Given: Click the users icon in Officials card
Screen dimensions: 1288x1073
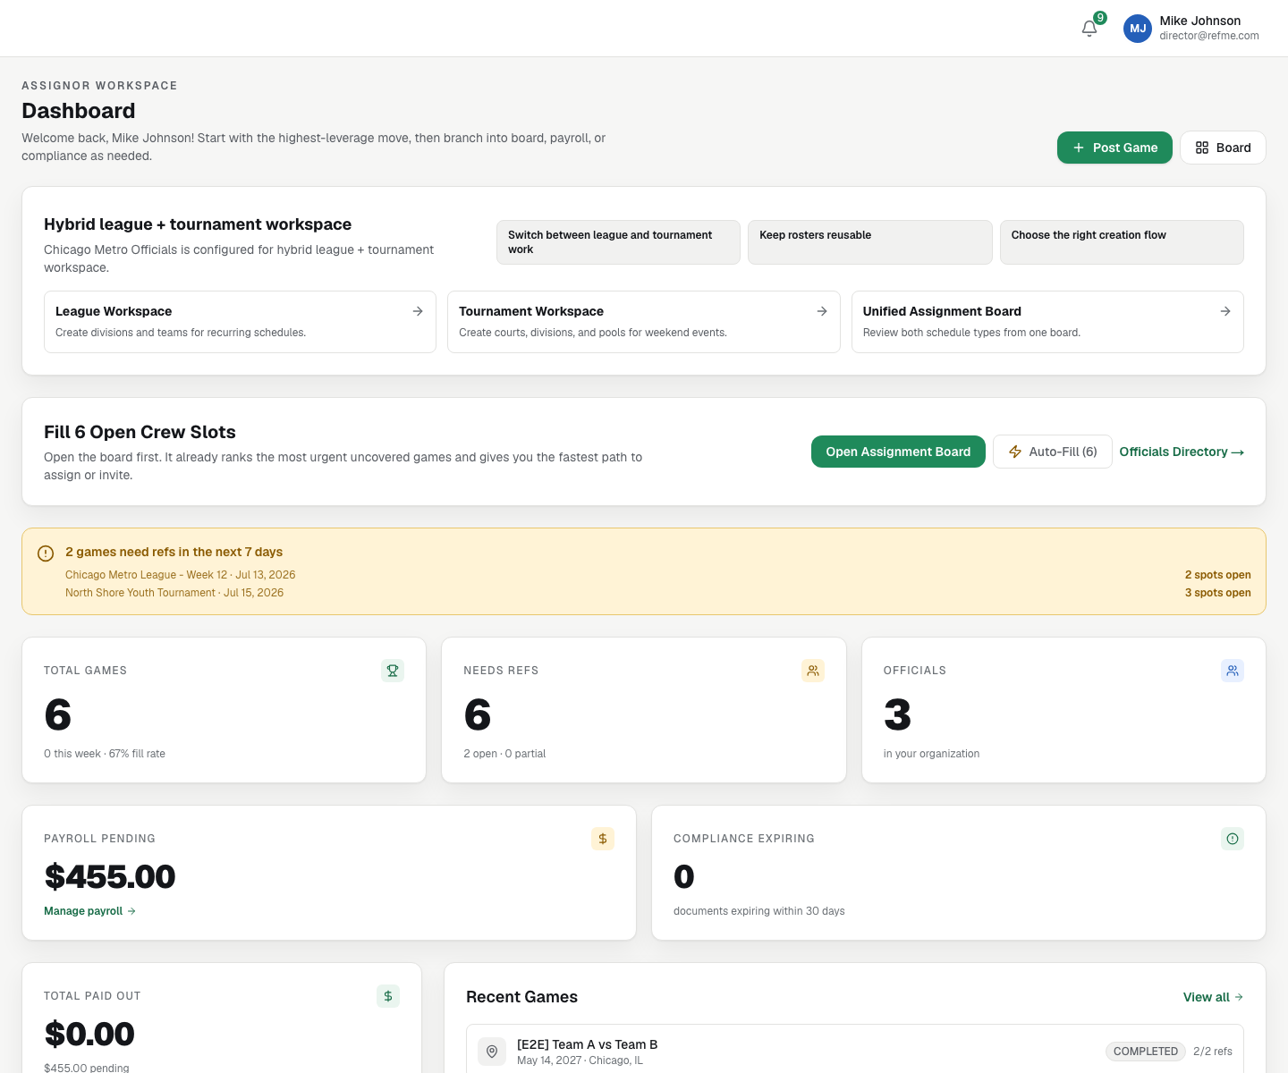Looking at the screenshot, I should pyautogui.click(x=1233, y=671).
